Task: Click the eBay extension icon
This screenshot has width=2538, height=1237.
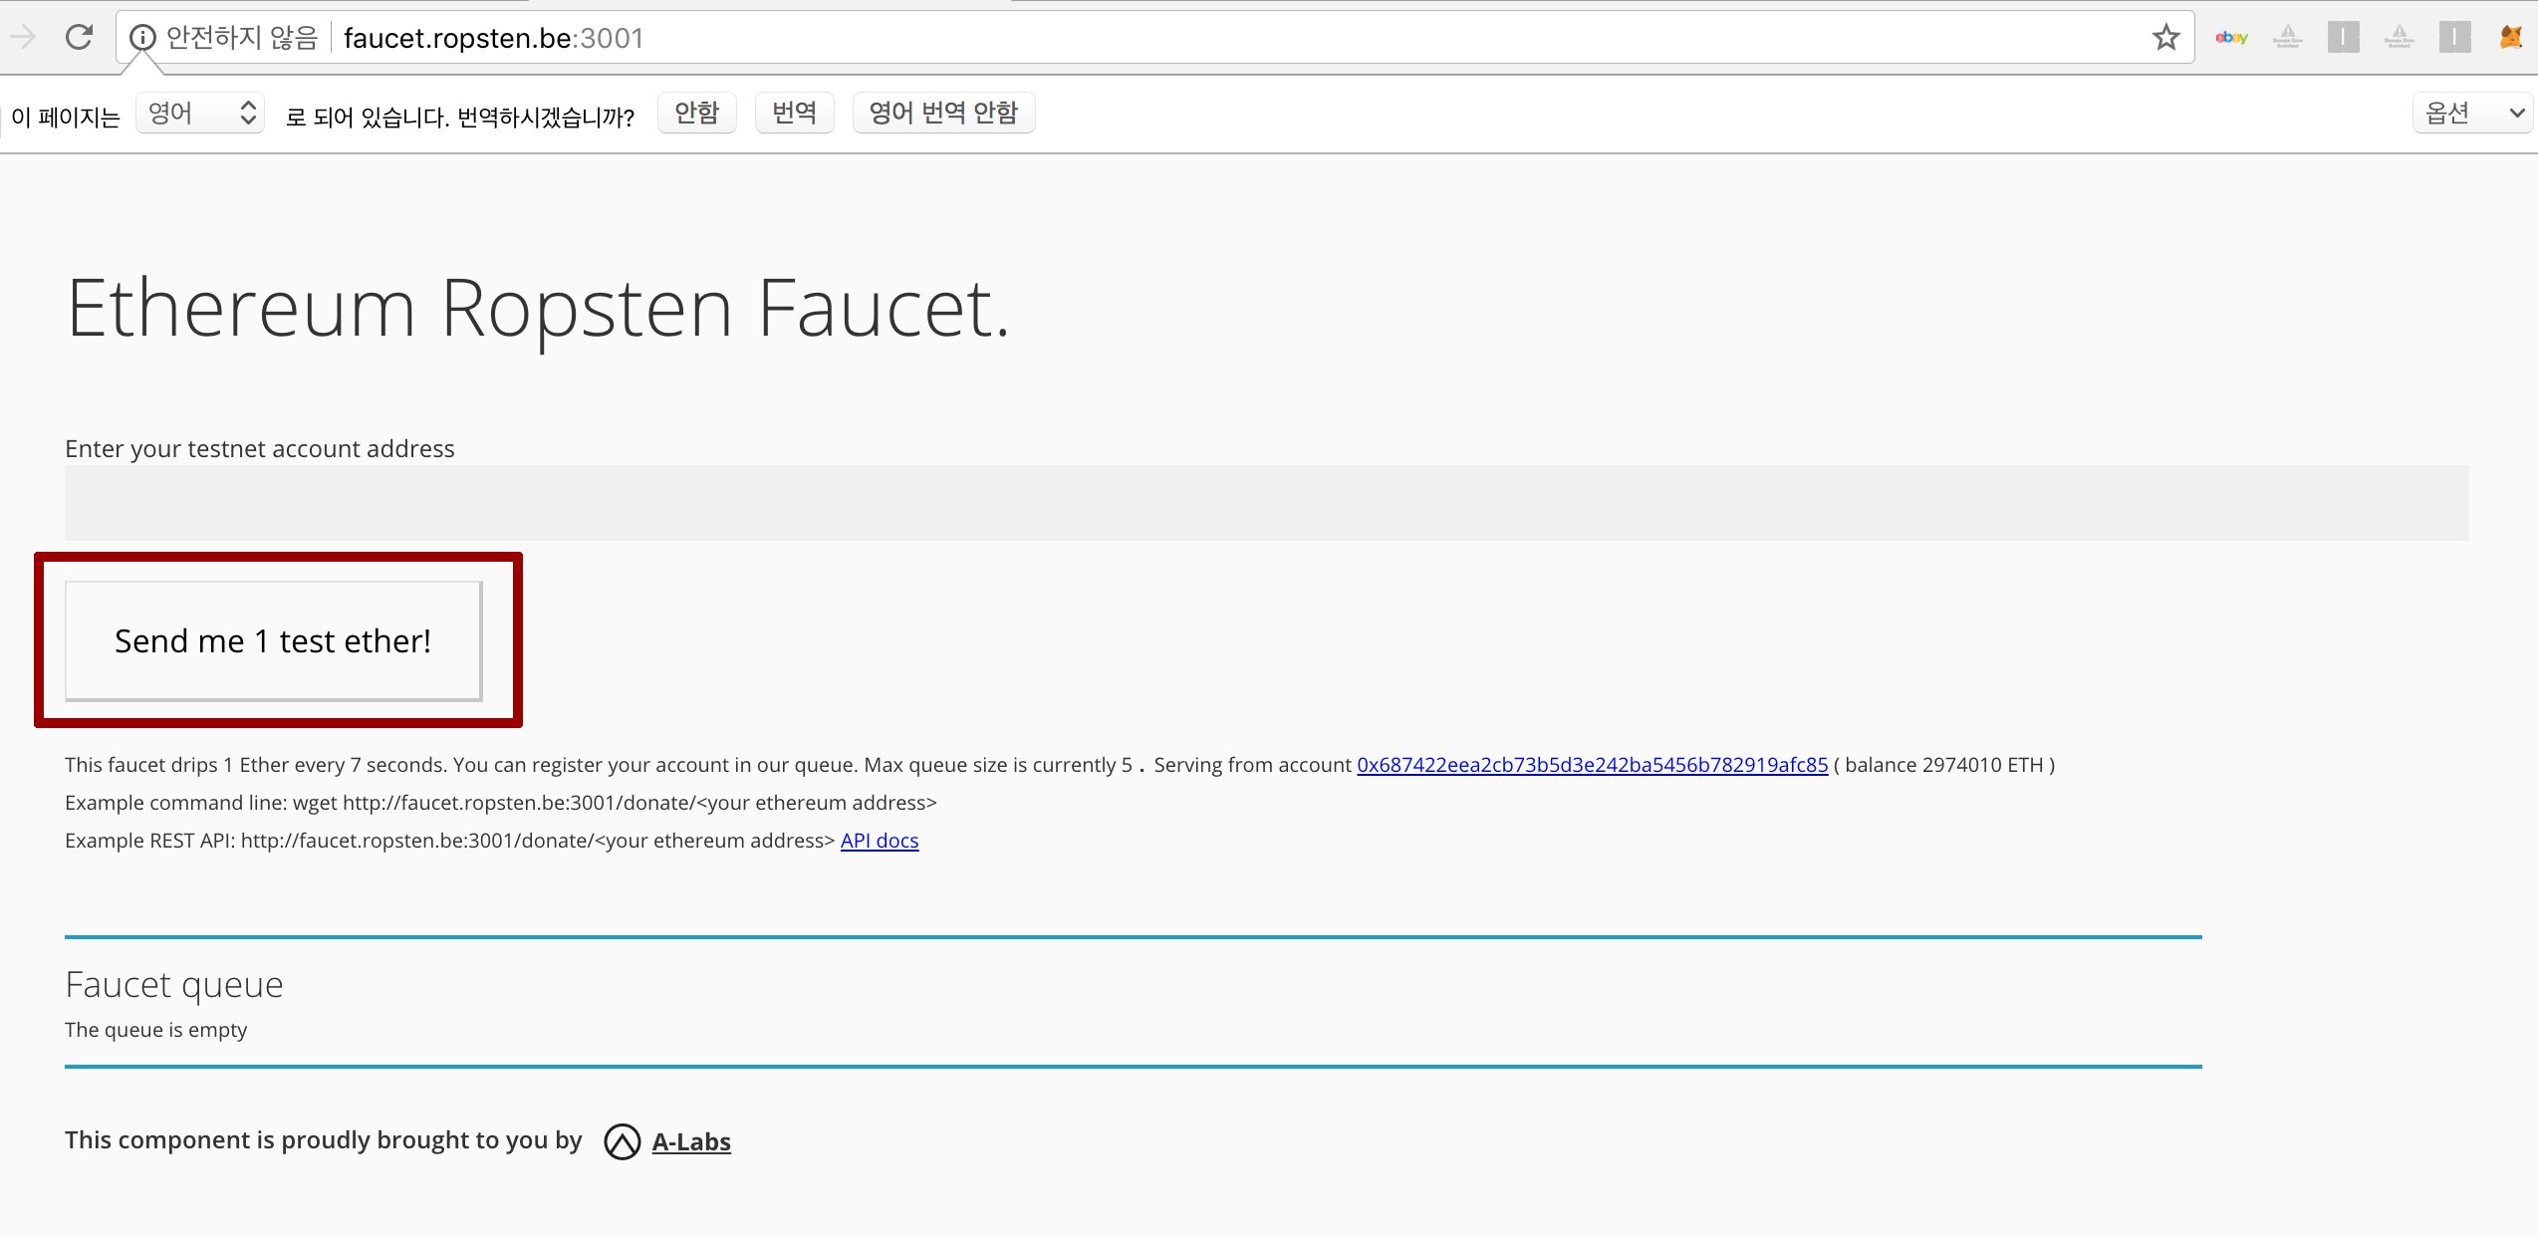Action: (2232, 37)
